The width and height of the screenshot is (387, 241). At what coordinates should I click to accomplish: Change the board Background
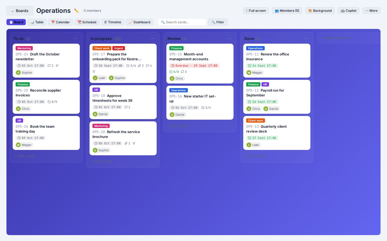320,11
